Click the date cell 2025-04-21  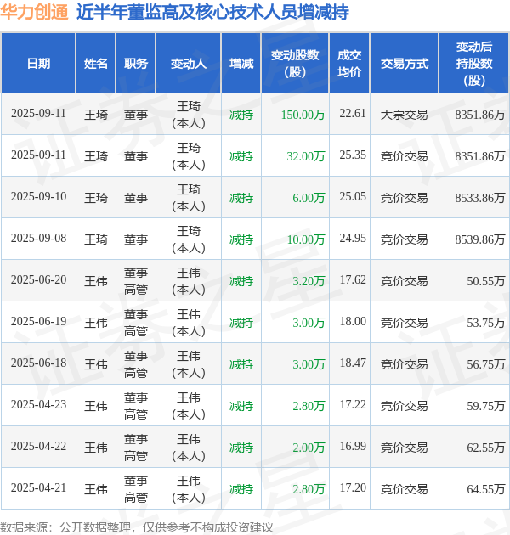[38, 488]
